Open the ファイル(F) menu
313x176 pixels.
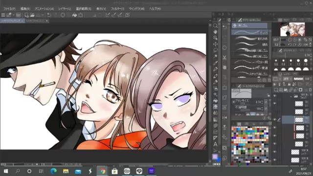(9, 9)
